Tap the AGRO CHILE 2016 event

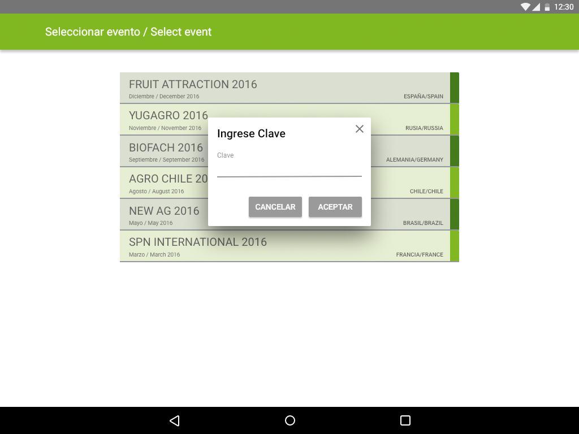[164, 183]
